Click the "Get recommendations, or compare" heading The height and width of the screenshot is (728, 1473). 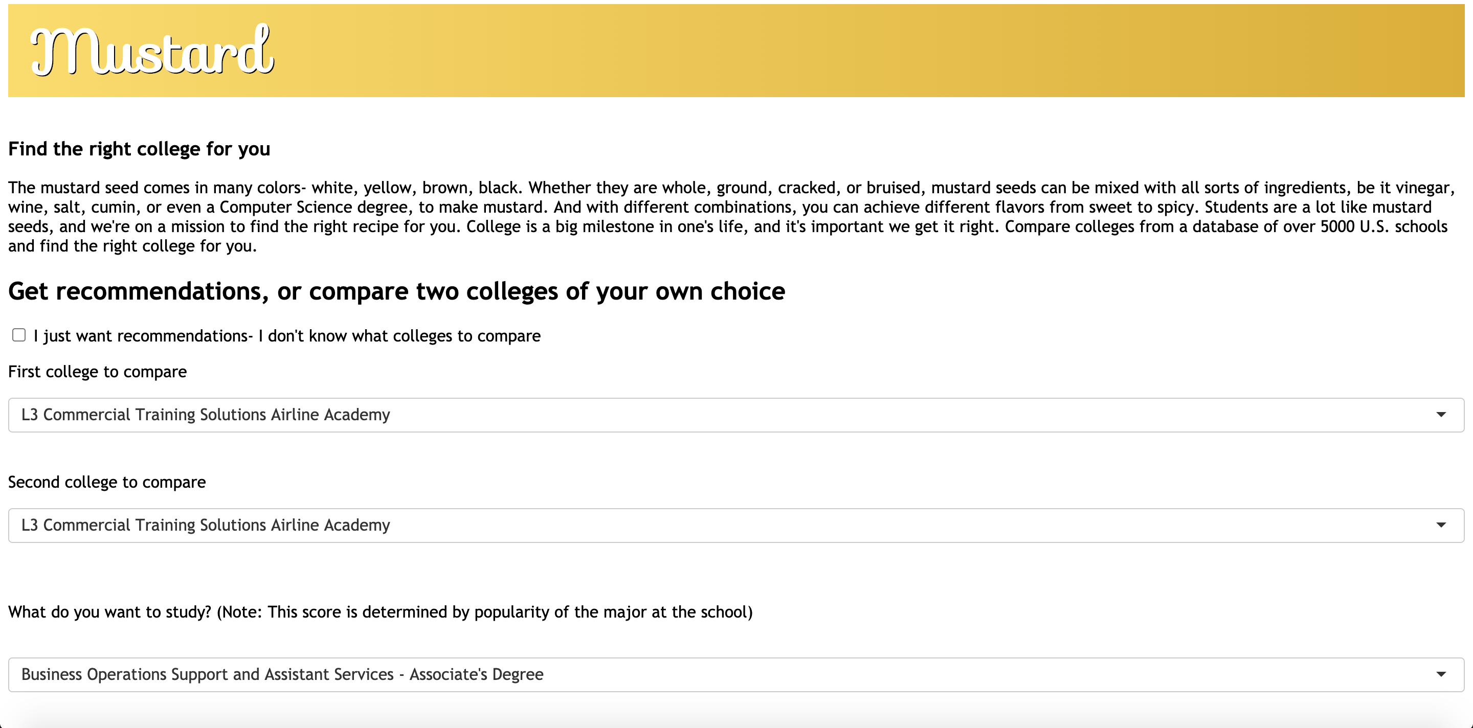[x=396, y=291]
